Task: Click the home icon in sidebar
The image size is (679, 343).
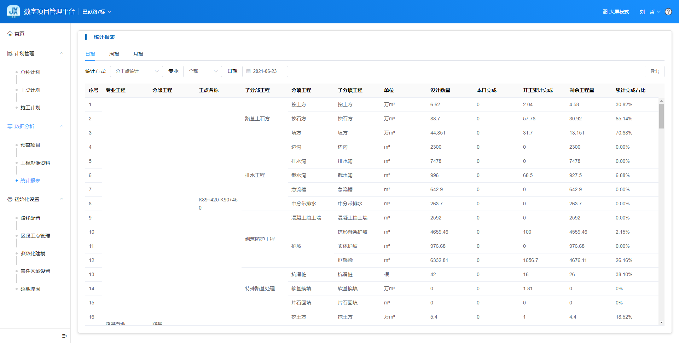Action: [10, 34]
